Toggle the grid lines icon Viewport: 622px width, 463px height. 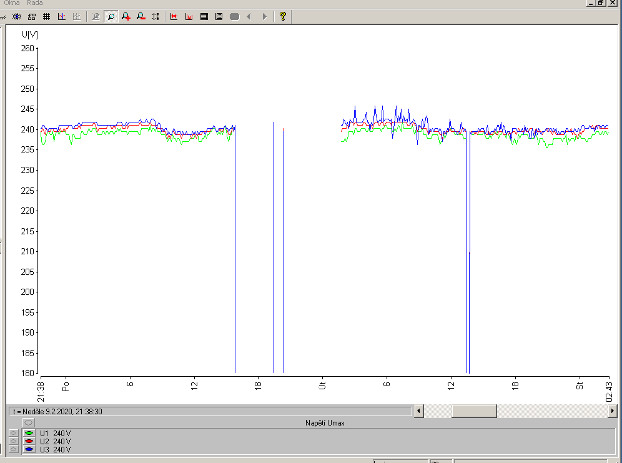[x=46, y=17]
